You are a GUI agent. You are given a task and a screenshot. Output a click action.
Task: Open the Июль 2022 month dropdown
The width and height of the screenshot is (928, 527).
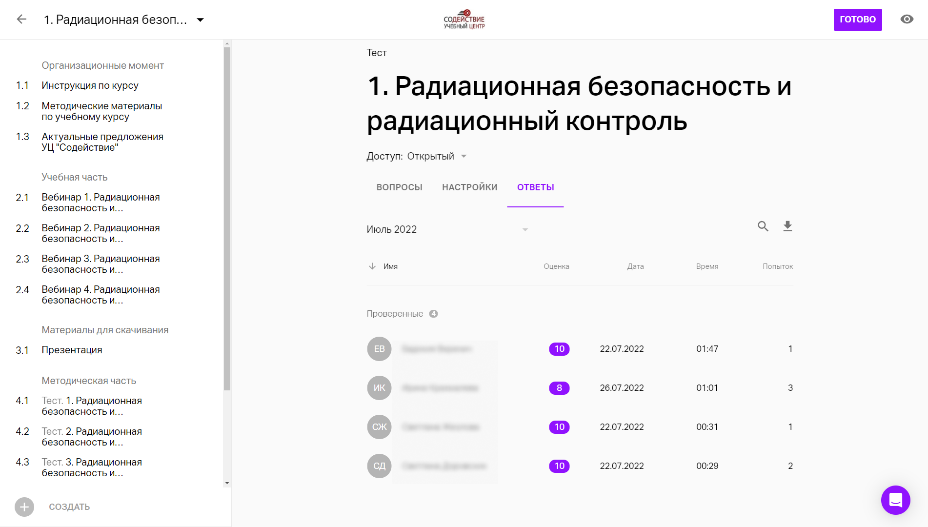447,229
